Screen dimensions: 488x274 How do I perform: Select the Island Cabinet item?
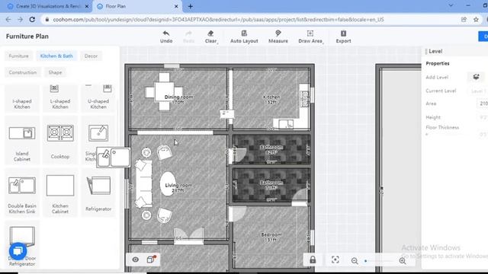click(22, 140)
